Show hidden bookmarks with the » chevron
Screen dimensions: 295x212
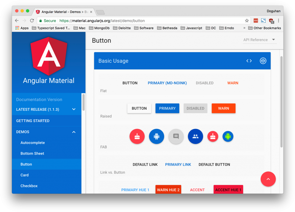click(244, 28)
